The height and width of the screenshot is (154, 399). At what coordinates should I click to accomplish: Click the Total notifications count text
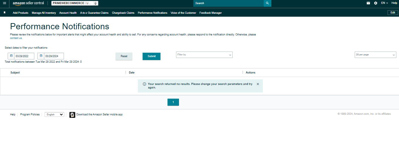[x=43, y=62]
